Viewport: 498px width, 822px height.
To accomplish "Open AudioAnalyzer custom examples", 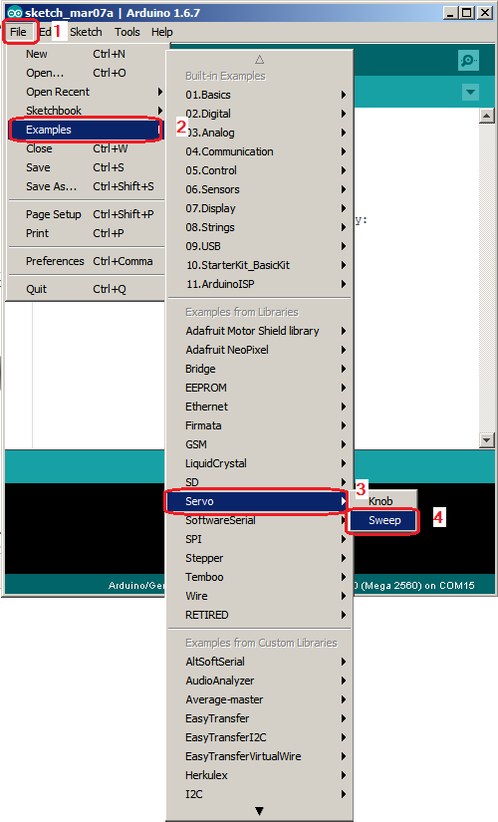I will tap(260, 681).
